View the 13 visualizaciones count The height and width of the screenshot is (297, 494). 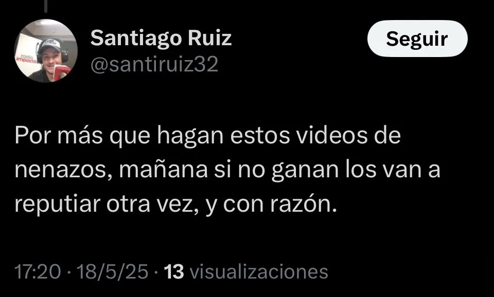point(246,271)
